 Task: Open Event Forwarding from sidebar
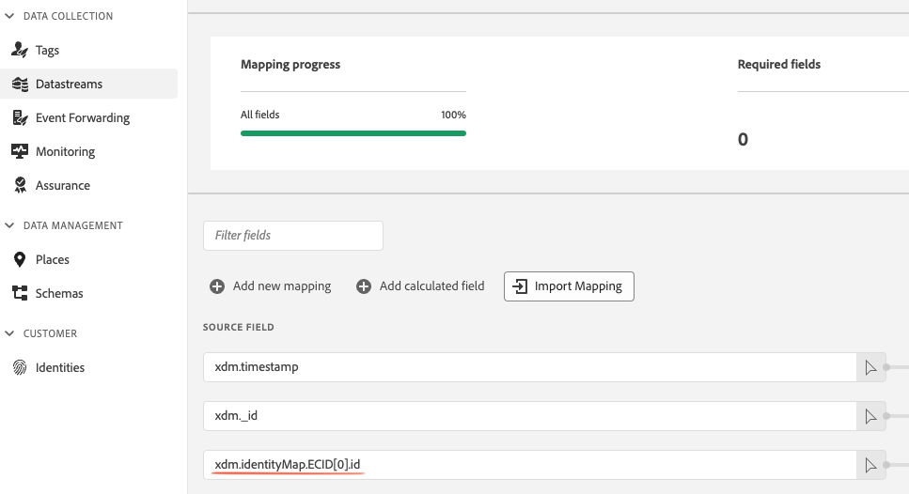pos(83,118)
